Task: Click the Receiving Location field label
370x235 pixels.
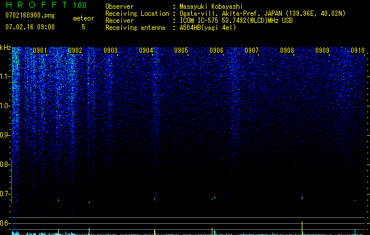Action: (137, 14)
